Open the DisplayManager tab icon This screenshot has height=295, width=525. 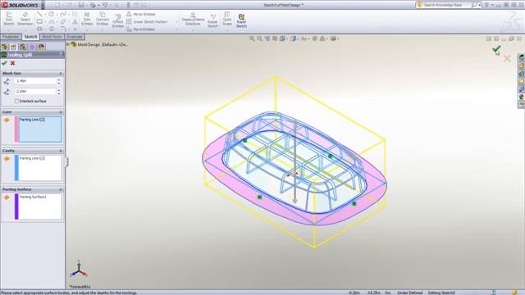coord(41,47)
